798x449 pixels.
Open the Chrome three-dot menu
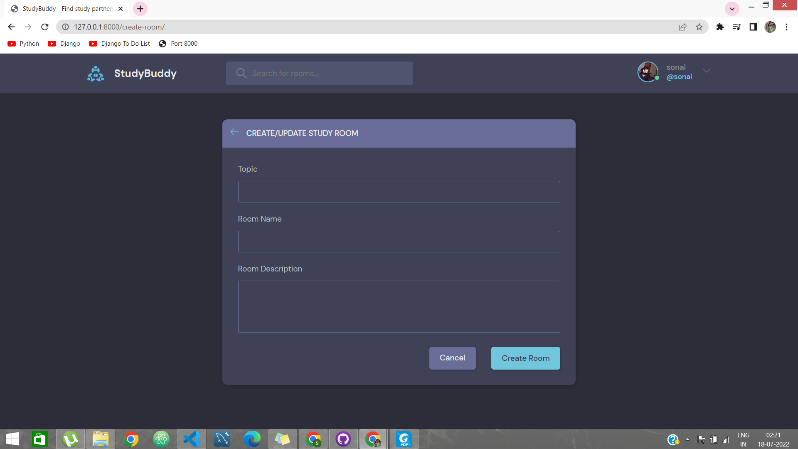pyautogui.click(x=787, y=27)
